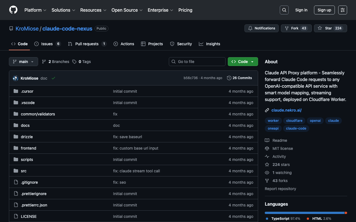Expand the green Code dropdown
The width and height of the screenshot is (356, 222).
[x=243, y=62]
